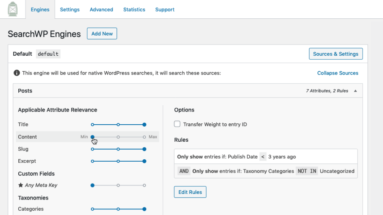Screen dimensions: 383x215
Task: Set Any Meta Key slider to maximum
Action: tap(144, 185)
